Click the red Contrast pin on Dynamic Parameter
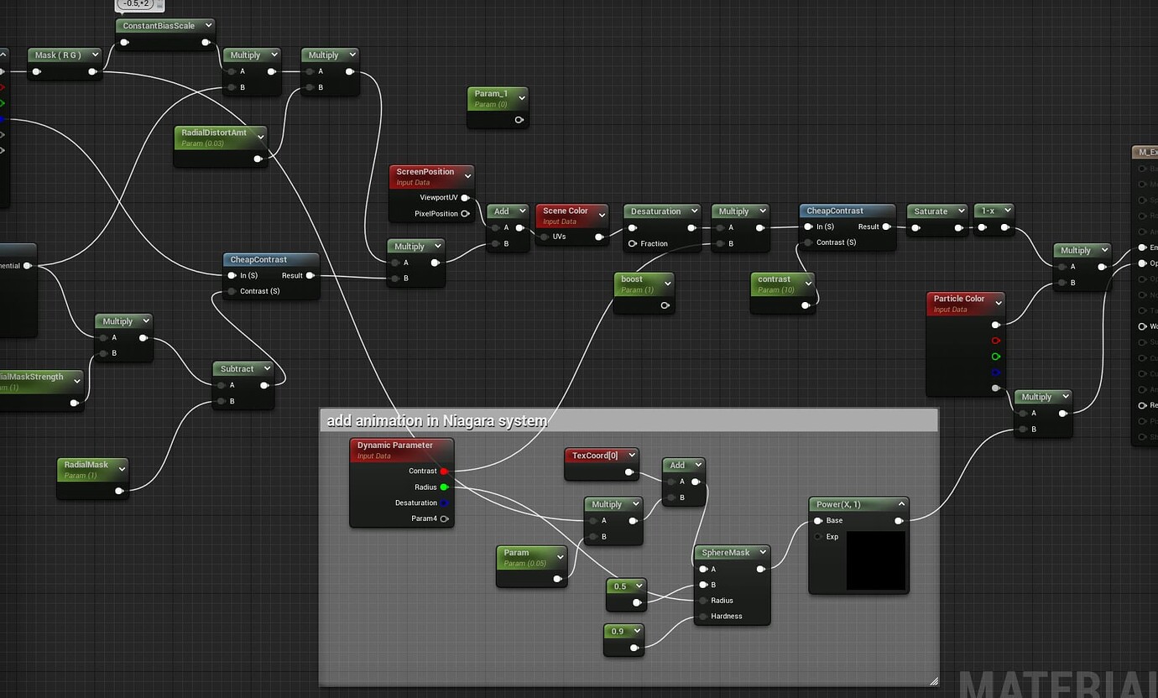 click(x=444, y=471)
